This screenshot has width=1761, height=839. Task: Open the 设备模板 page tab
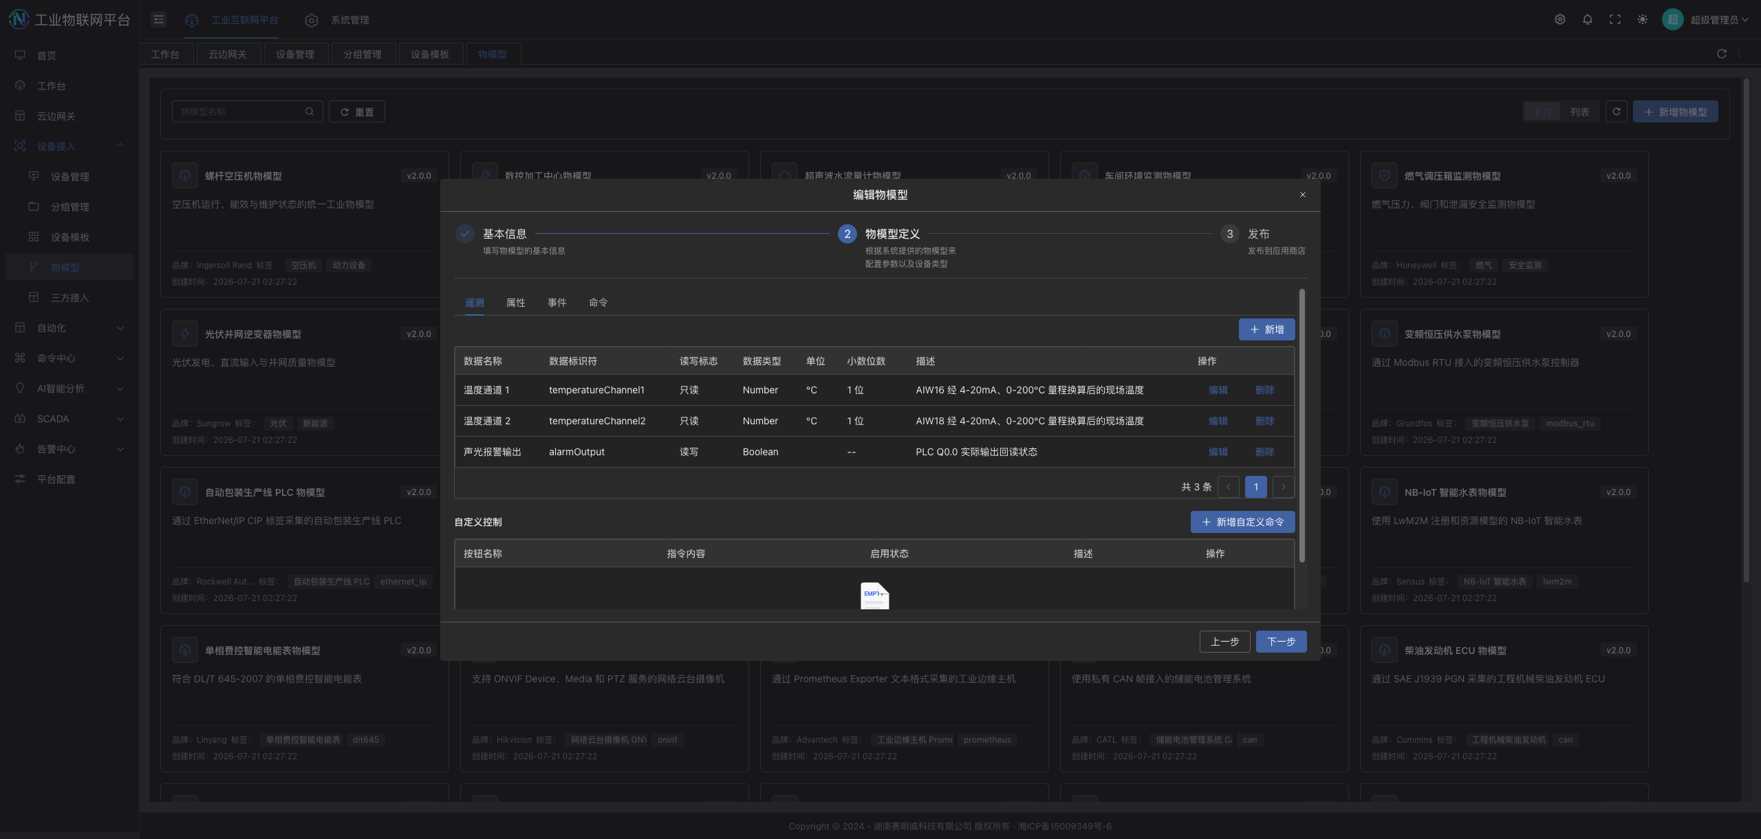pyautogui.click(x=430, y=54)
